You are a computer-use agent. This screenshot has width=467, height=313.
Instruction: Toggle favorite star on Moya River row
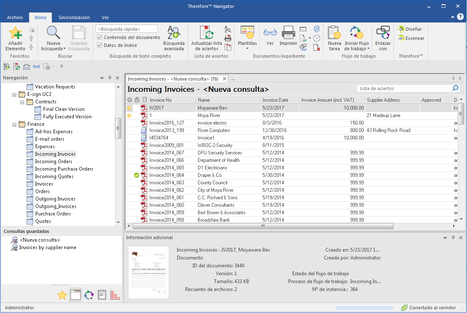pos(129,115)
